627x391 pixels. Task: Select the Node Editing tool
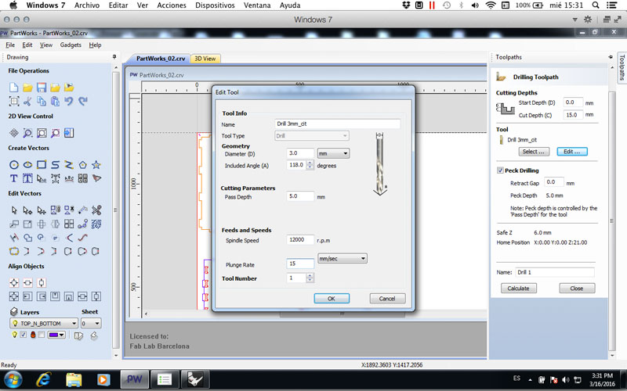pos(27,210)
